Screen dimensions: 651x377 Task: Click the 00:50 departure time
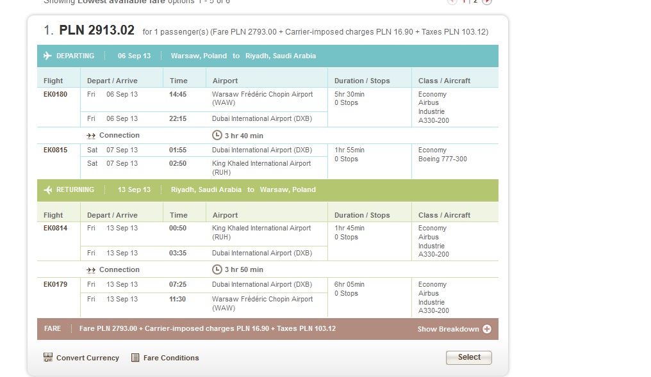(x=177, y=228)
